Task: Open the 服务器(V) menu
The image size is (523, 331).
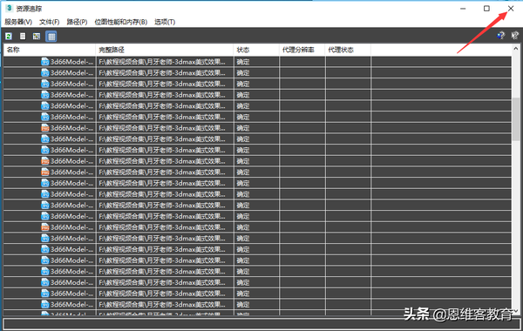Action: [18, 22]
